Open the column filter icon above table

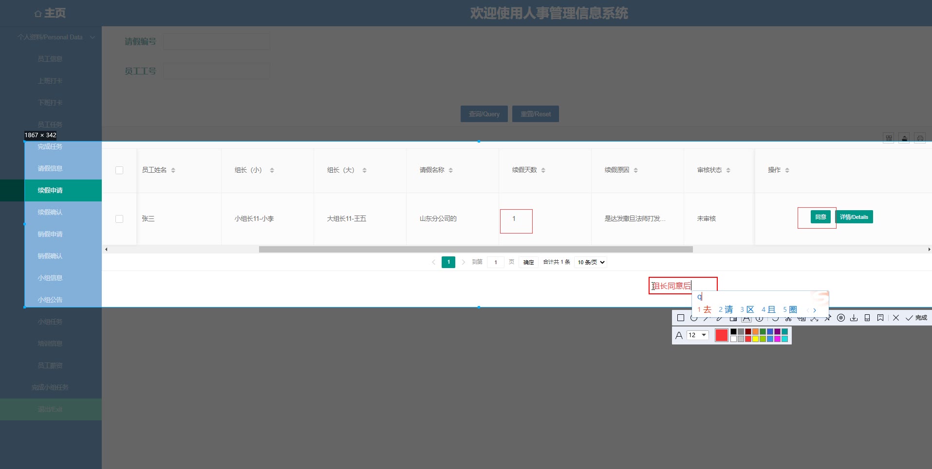click(x=889, y=138)
